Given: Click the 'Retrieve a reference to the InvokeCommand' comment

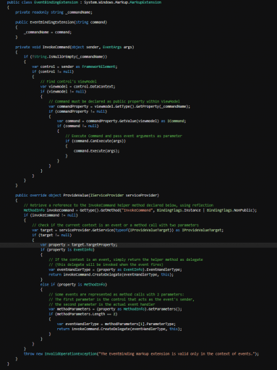Looking at the screenshot, I should coord(119,205).
